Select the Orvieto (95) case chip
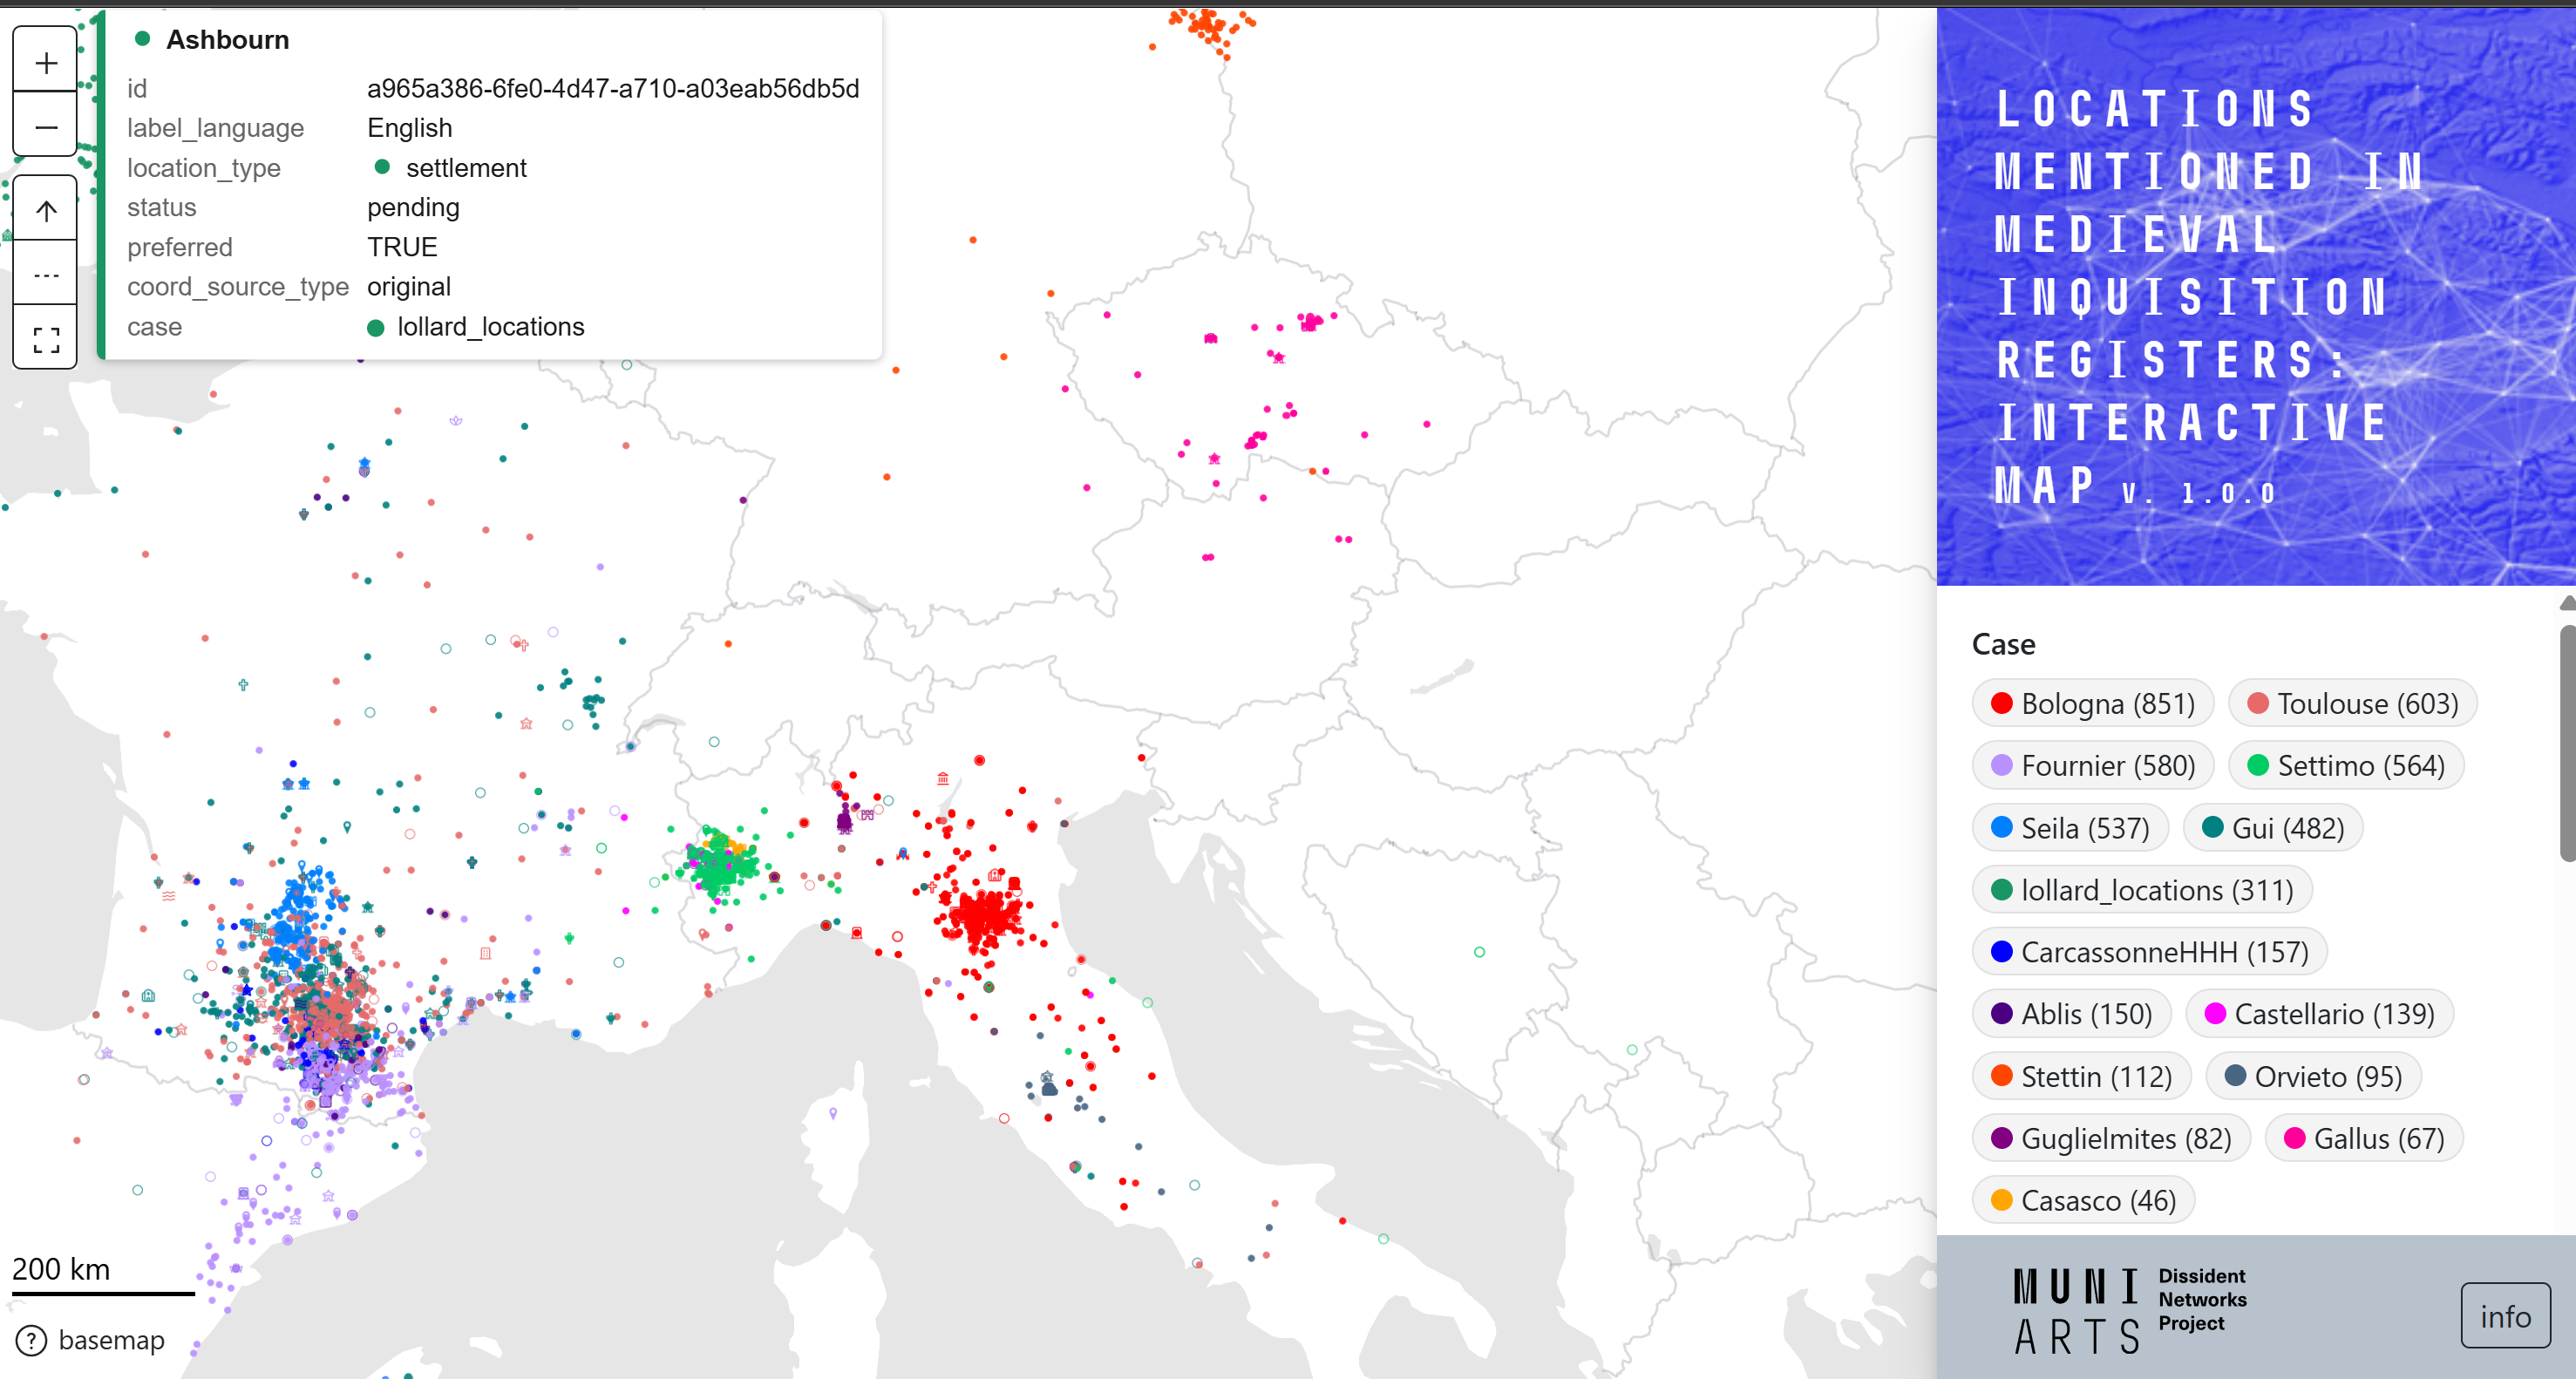The width and height of the screenshot is (2576, 1379). click(2312, 1076)
